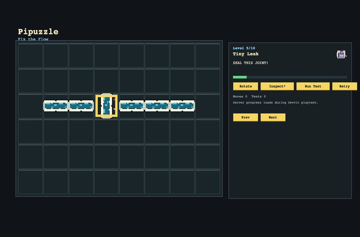Select the pipe segment just right of joint

[132, 106]
